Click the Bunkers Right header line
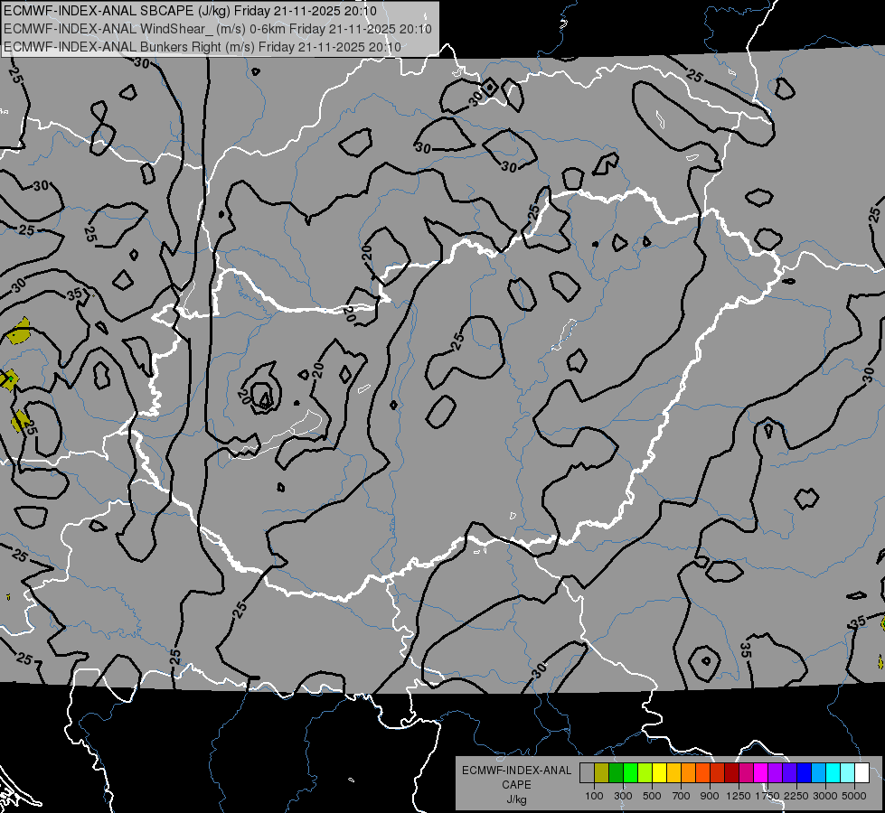Screen dimensions: 885x813 tap(202, 47)
